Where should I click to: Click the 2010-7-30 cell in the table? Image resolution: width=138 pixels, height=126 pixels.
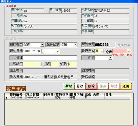coord(34,98)
